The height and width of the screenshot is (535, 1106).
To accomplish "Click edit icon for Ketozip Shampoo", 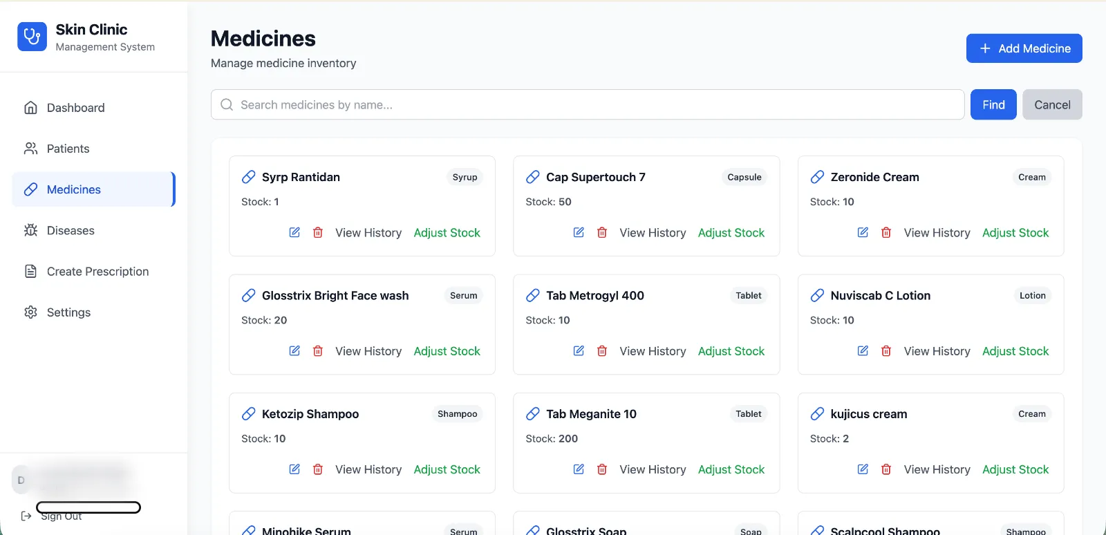I will [294, 469].
